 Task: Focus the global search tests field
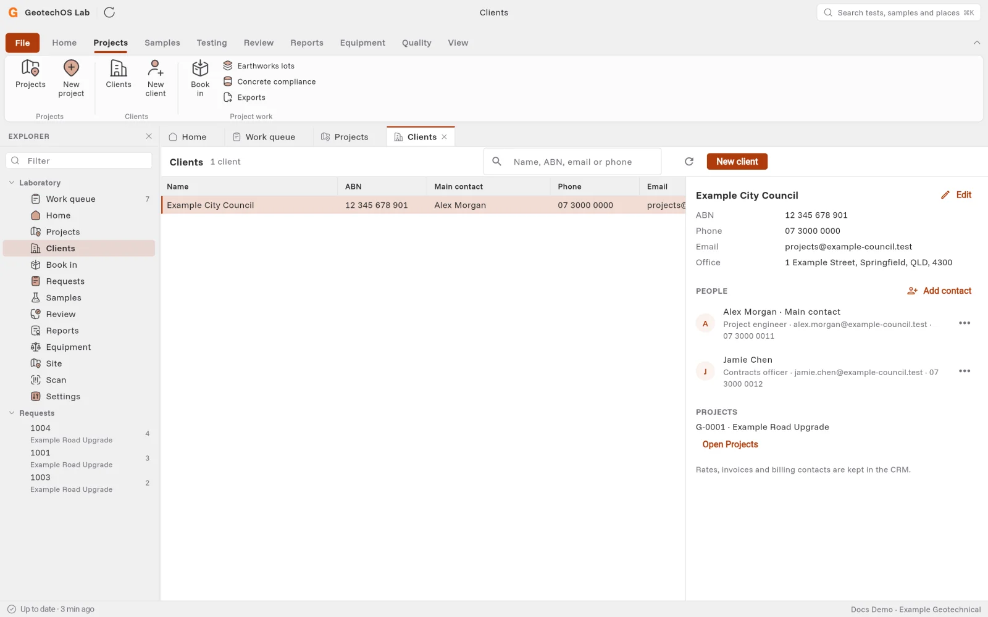[898, 12]
